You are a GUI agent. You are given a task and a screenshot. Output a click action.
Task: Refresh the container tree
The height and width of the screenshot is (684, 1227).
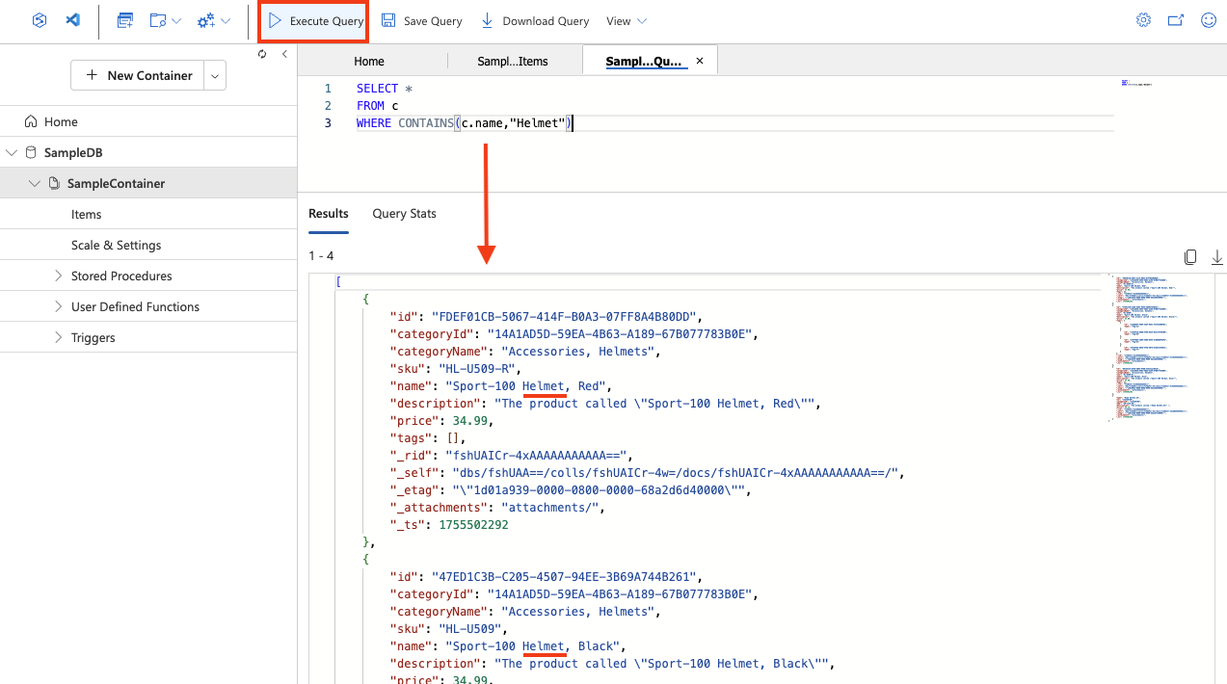click(261, 55)
